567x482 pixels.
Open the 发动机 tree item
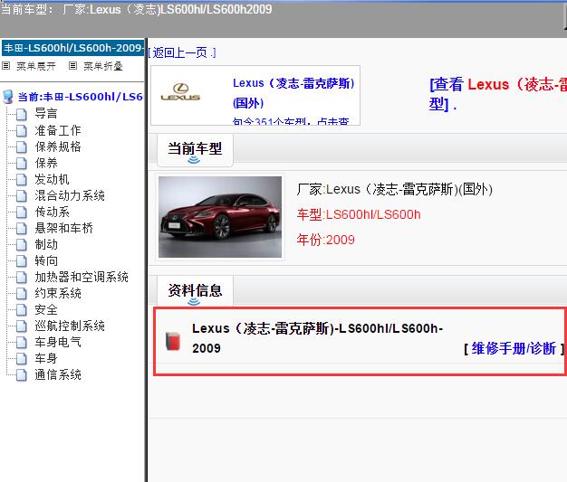point(52,179)
